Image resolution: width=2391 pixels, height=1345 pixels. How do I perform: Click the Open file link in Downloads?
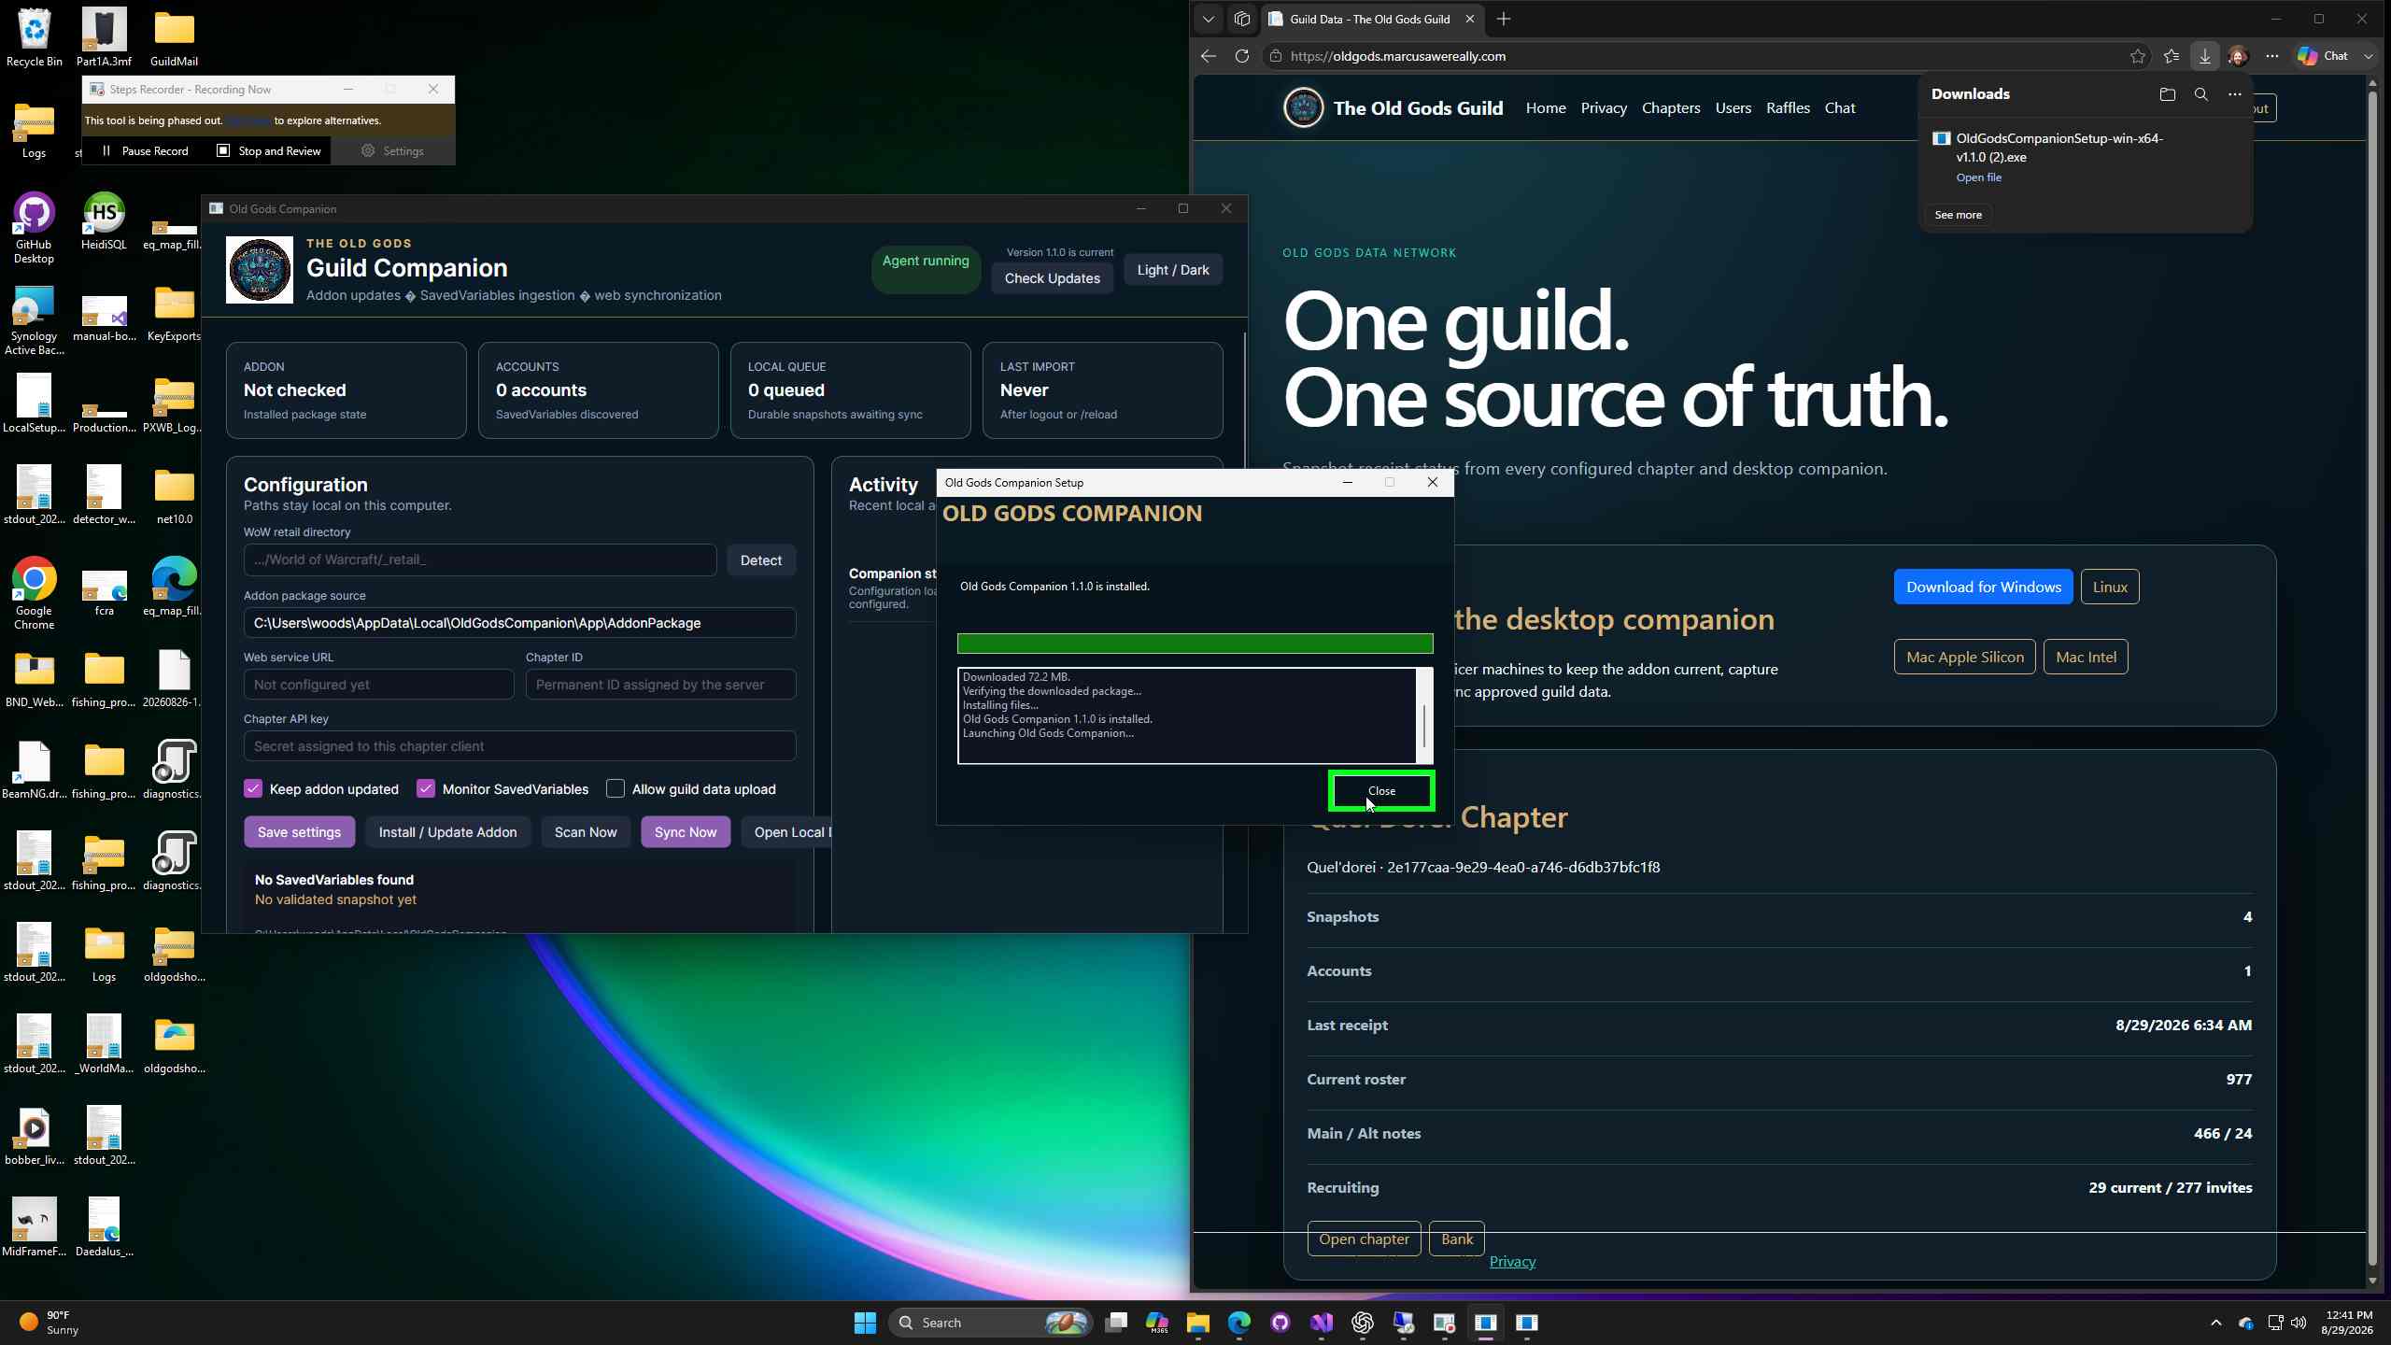(1978, 177)
